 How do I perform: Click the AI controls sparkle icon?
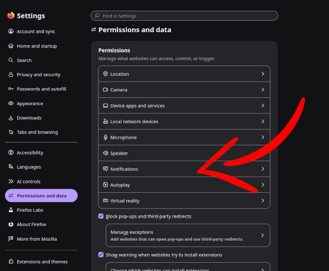(11, 181)
